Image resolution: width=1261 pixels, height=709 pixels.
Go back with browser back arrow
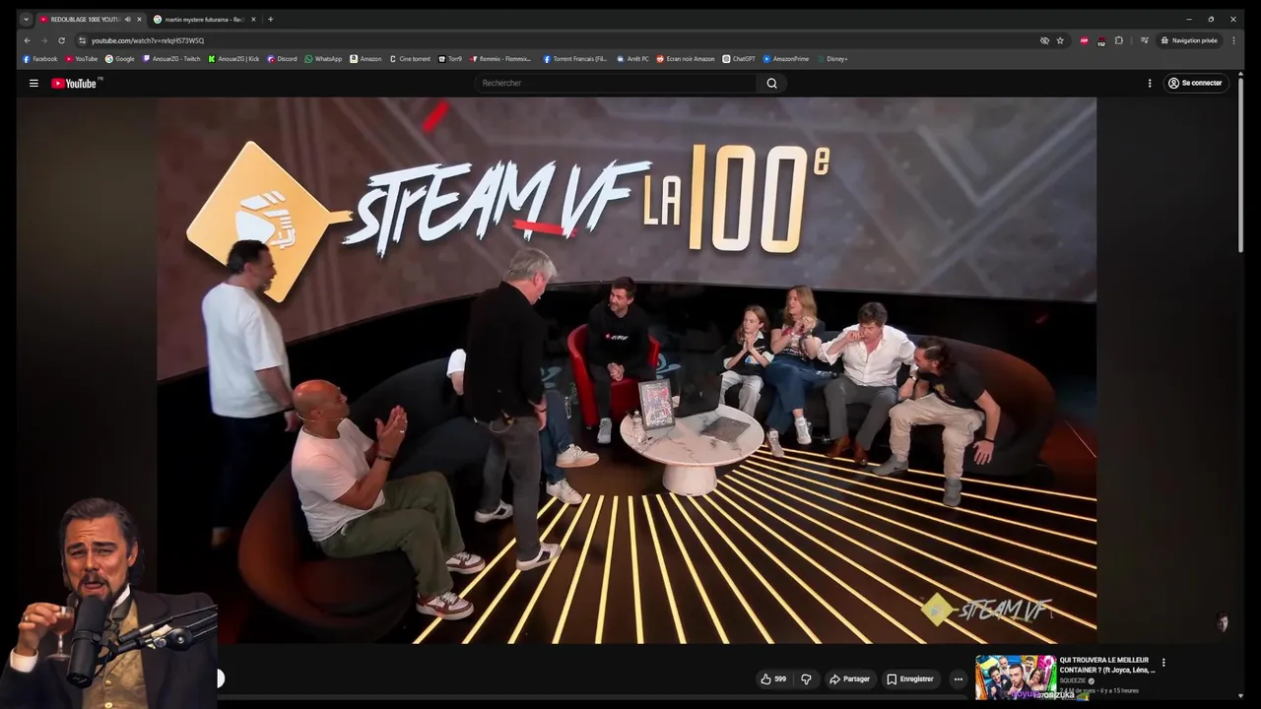27,40
